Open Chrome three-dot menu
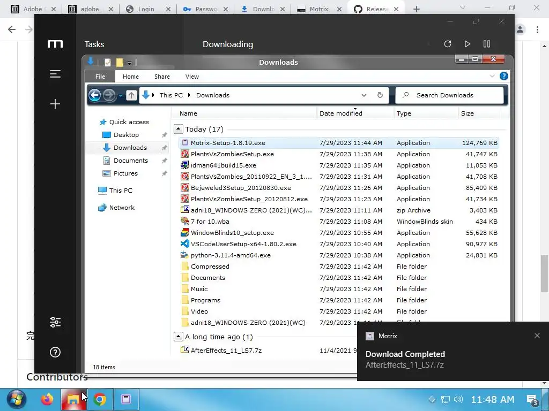Image resolution: width=549 pixels, height=411 pixels. 537,29
